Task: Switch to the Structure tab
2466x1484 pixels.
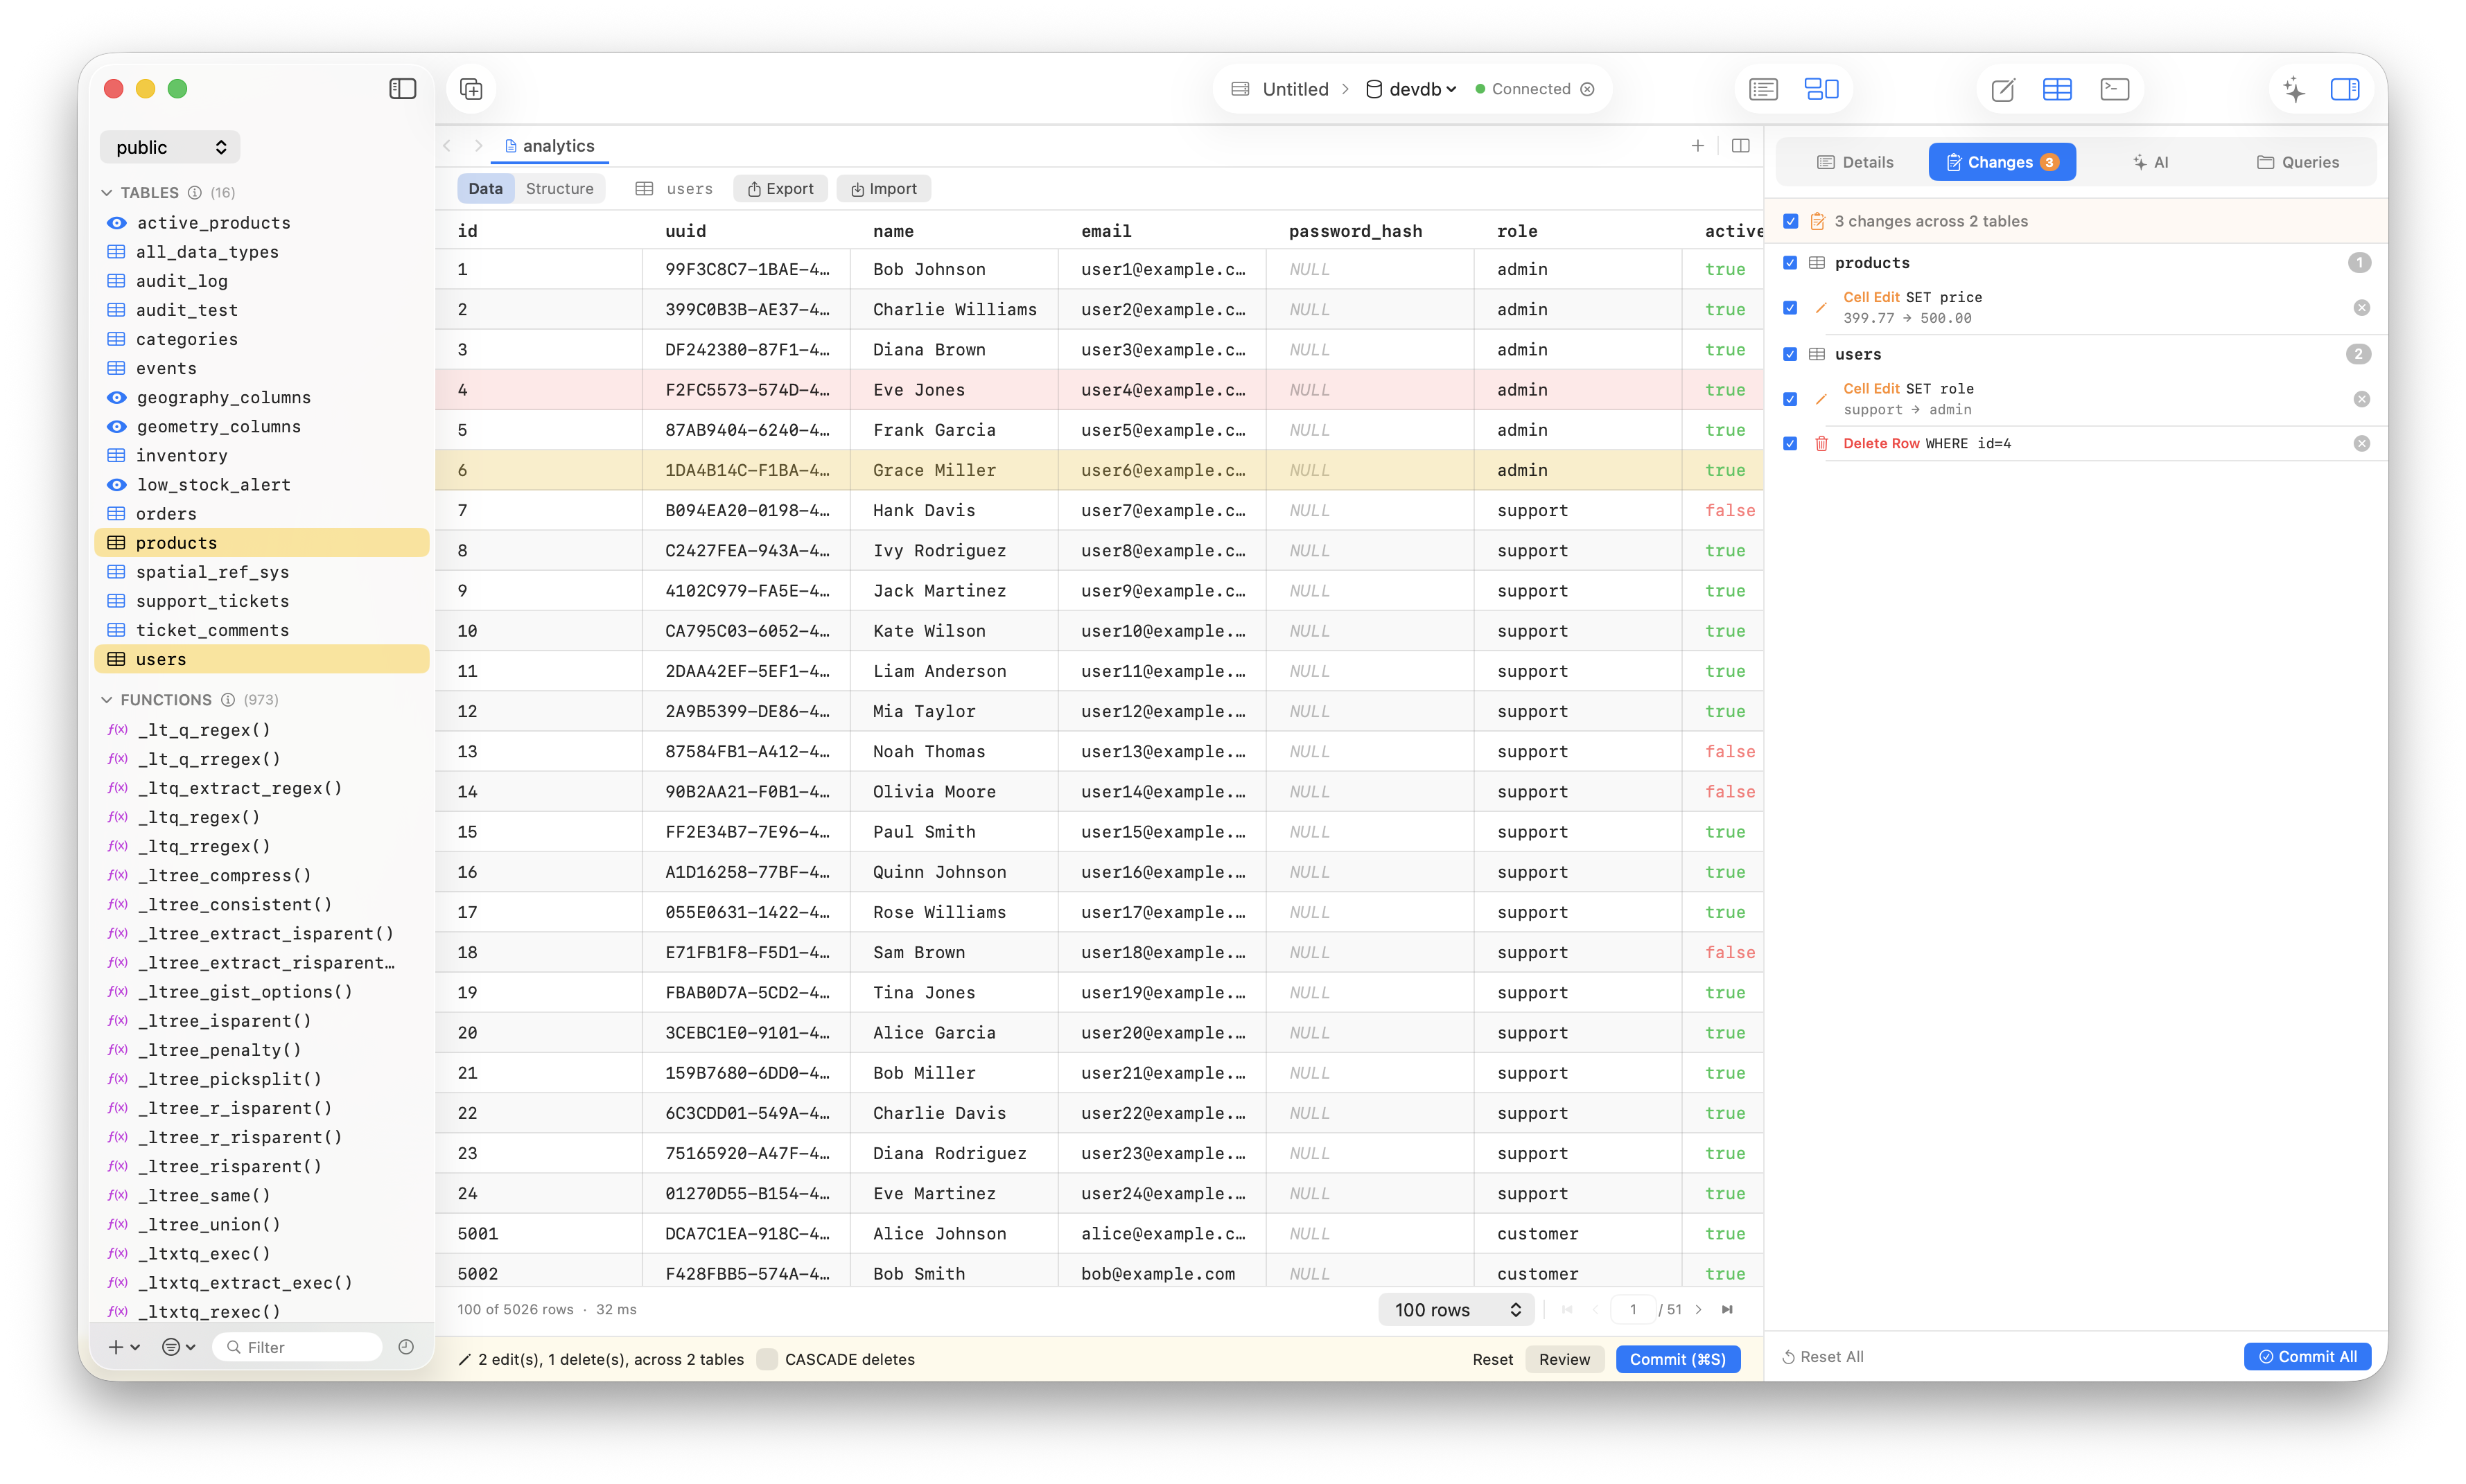Action: click(559, 188)
